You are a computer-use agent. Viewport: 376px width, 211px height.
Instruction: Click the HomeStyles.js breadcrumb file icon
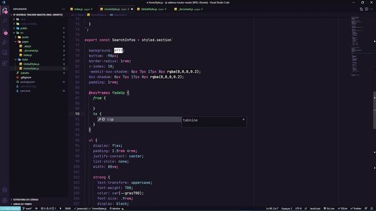pos(89,15)
